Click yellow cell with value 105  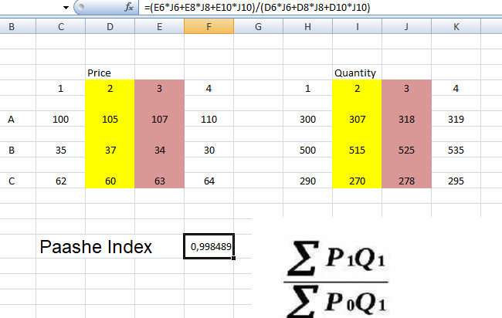click(x=110, y=120)
